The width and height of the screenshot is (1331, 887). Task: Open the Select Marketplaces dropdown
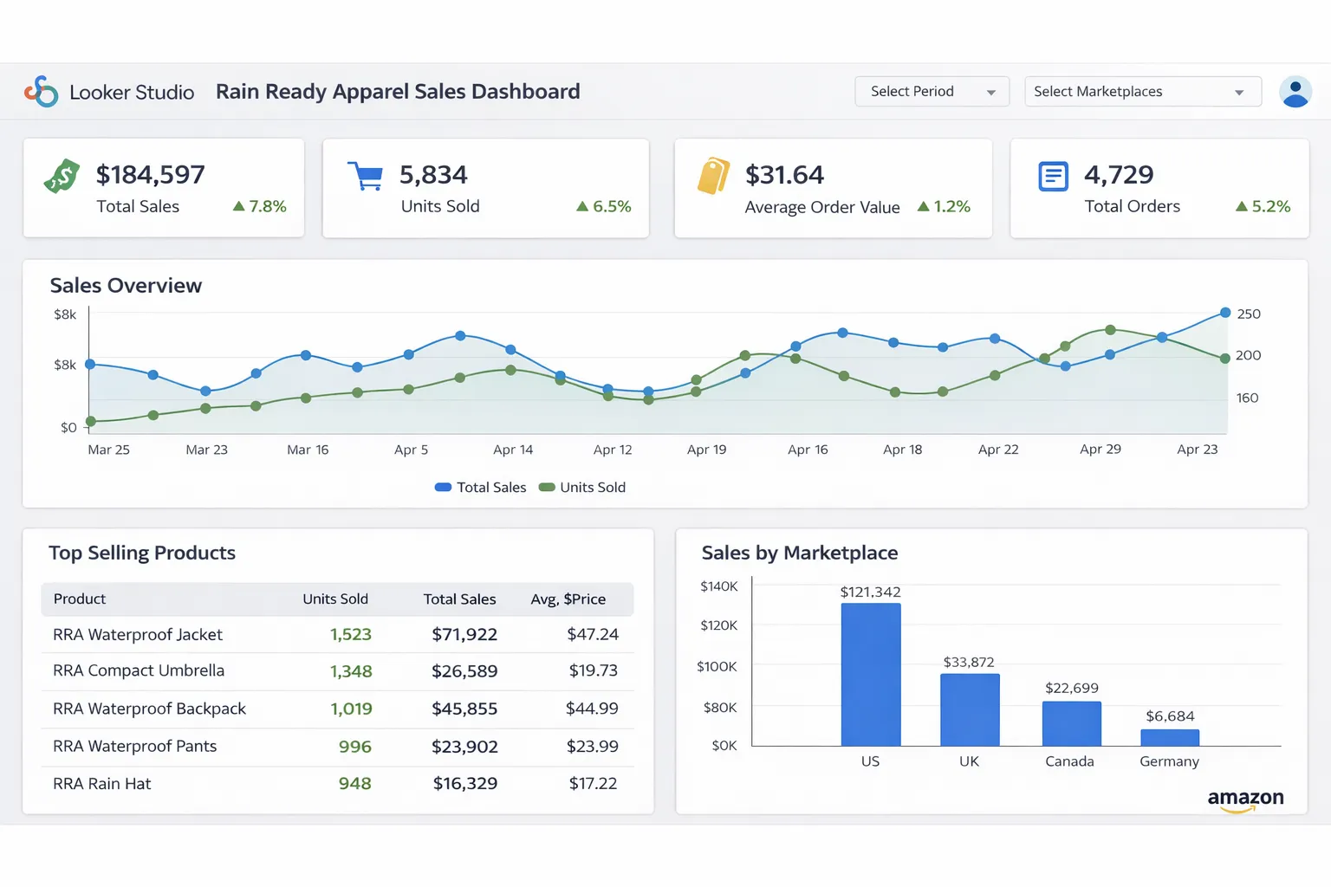(1142, 91)
